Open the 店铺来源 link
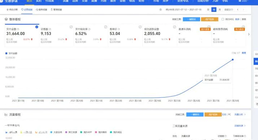Screen dimensions: 258x140 240,126
